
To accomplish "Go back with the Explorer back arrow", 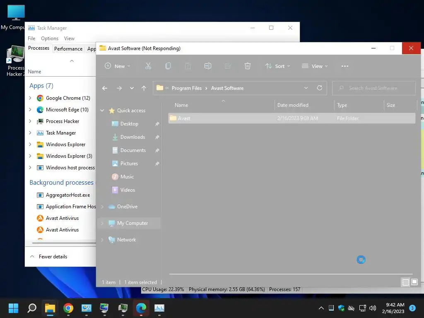I will click(x=105, y=88).
